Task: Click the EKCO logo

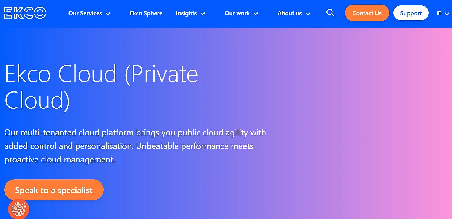Action: point(25,13)
